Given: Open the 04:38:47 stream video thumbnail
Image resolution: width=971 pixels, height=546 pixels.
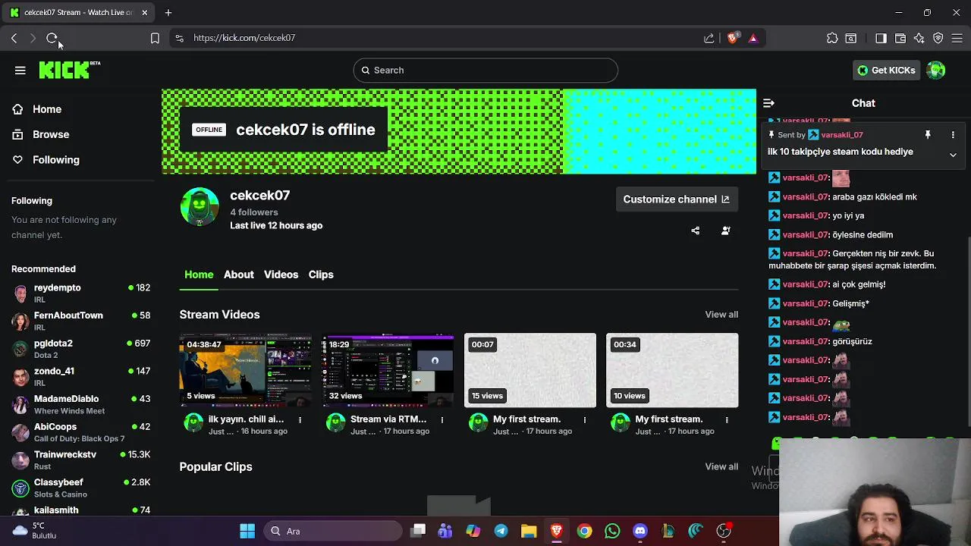Looking at the screenshot, I should click(245, 370).
